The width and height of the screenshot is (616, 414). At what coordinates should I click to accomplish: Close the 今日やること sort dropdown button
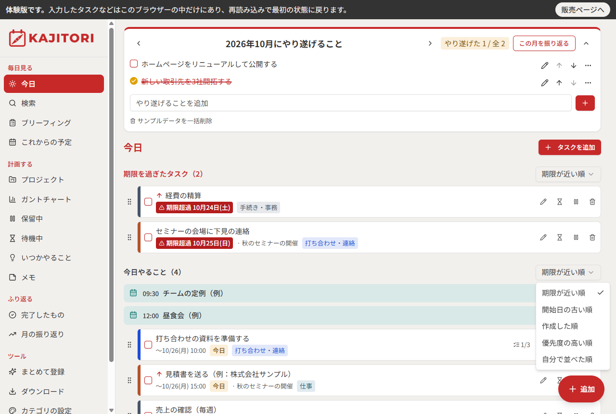pyautogui.click(x=568, y=272)
